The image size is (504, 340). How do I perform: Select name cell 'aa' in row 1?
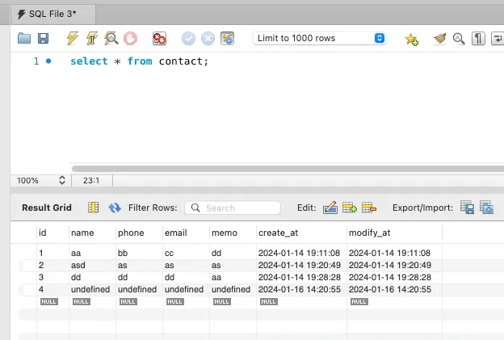click(92, 253)
